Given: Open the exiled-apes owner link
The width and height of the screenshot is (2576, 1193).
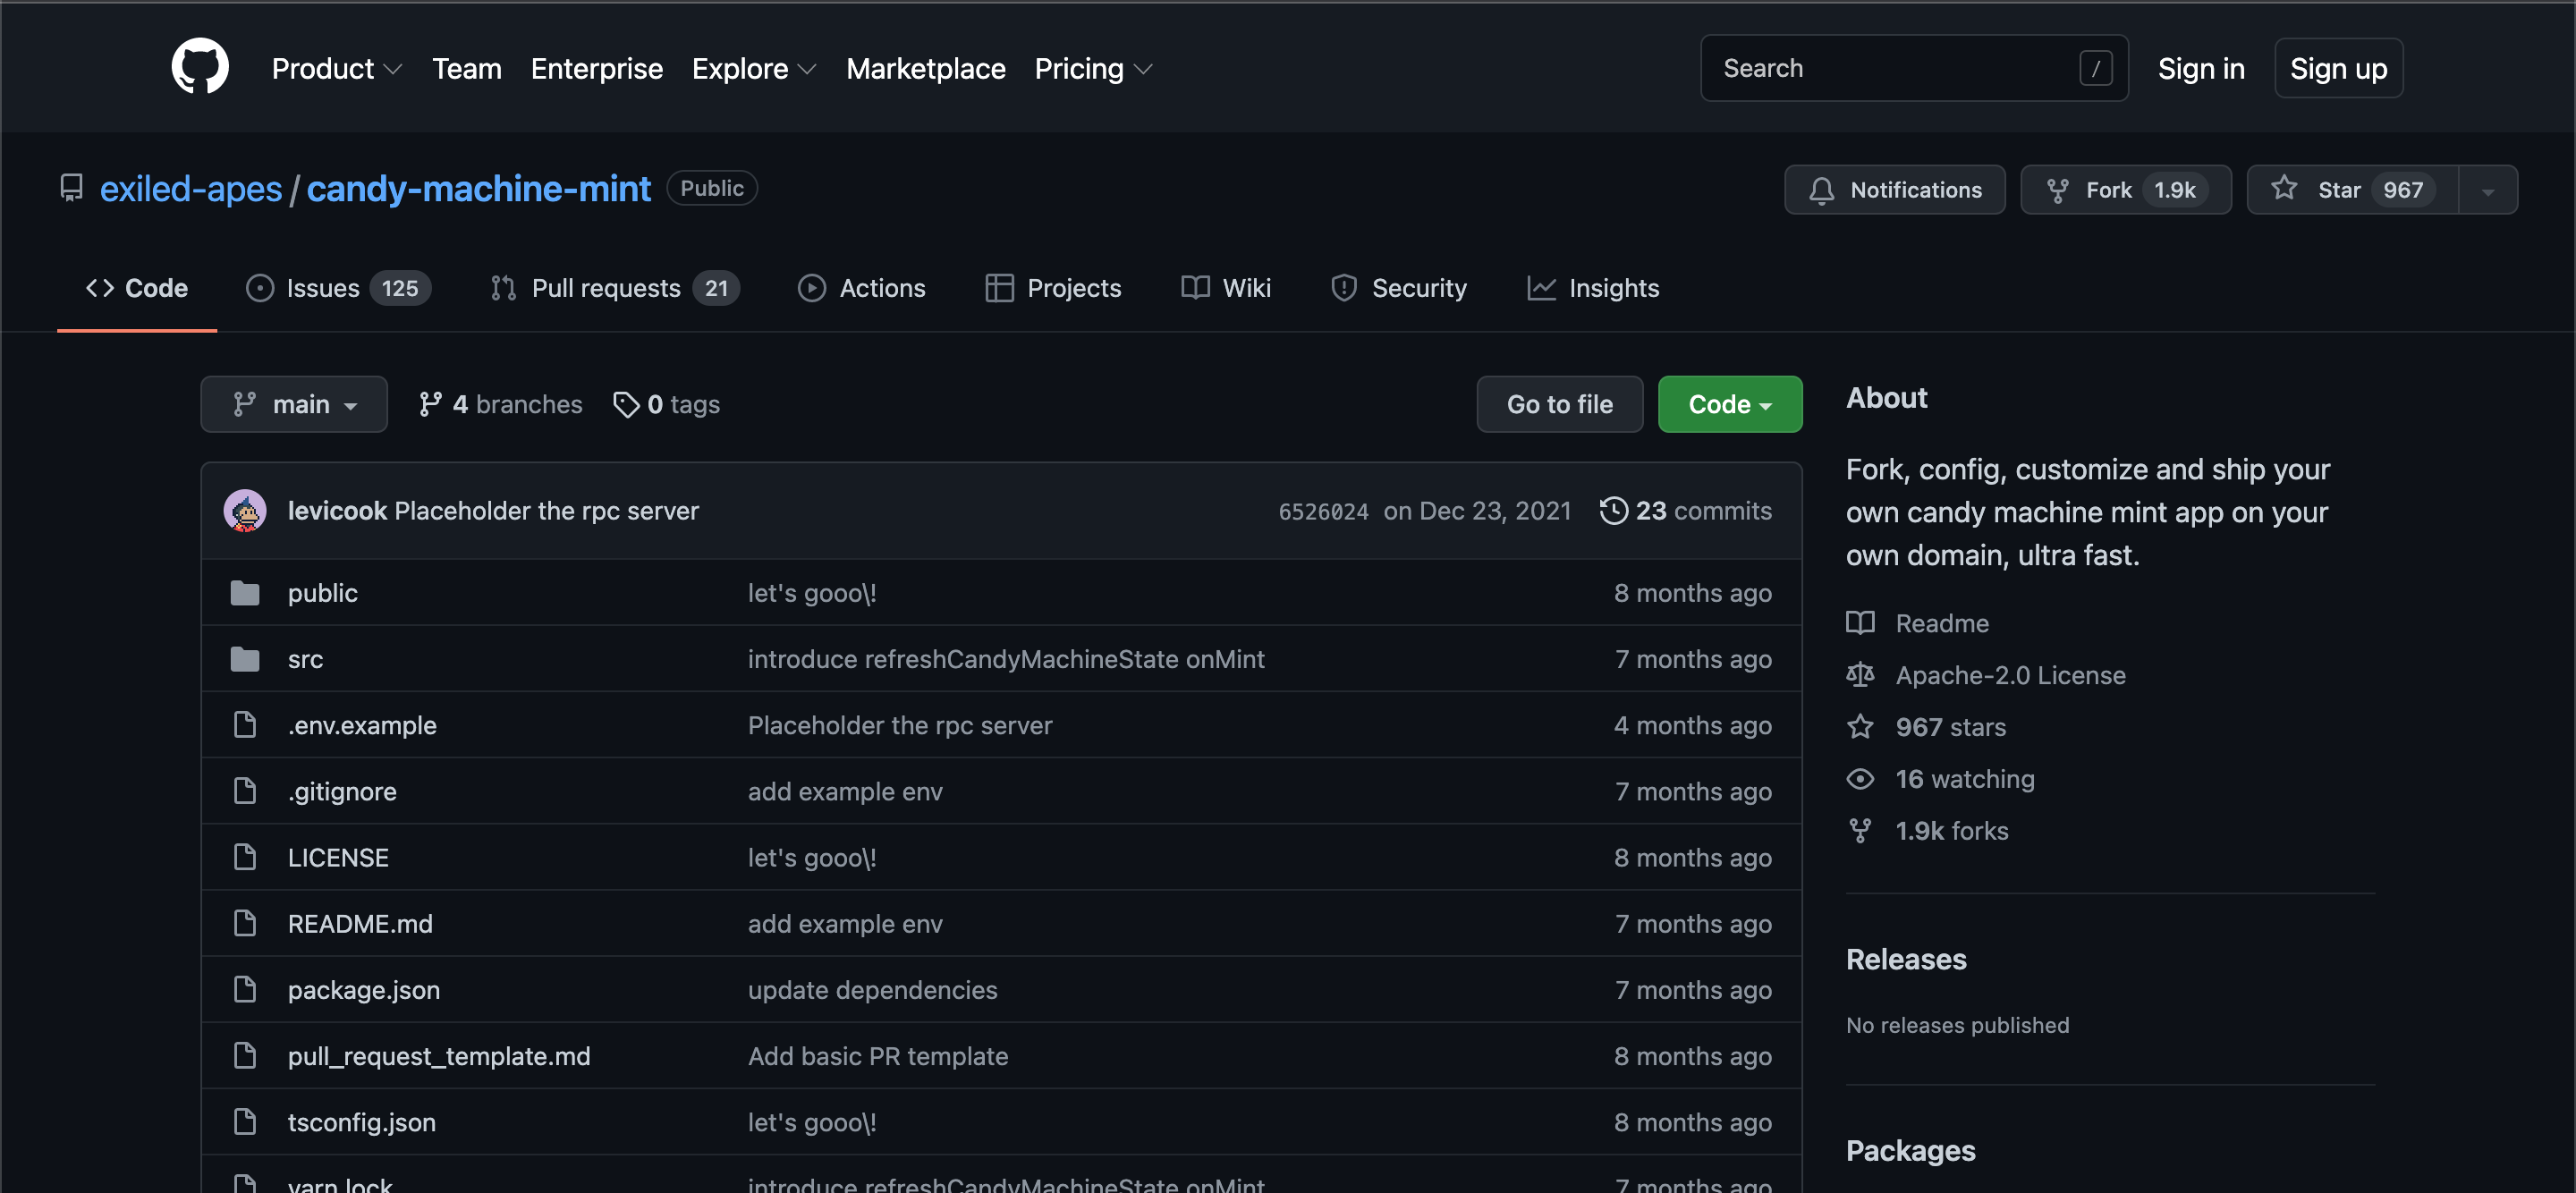Looking at the screenshot, I should click(191, 188).
